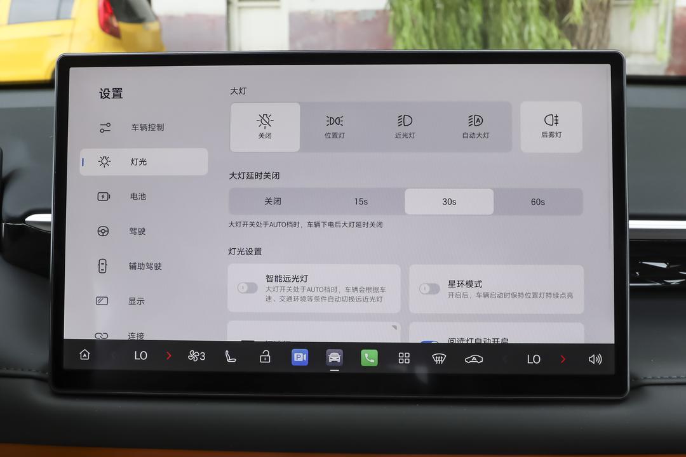Select 位置灯 position lights
The width and height of the screenshot is (686, 457).
[x=335, y=127]
